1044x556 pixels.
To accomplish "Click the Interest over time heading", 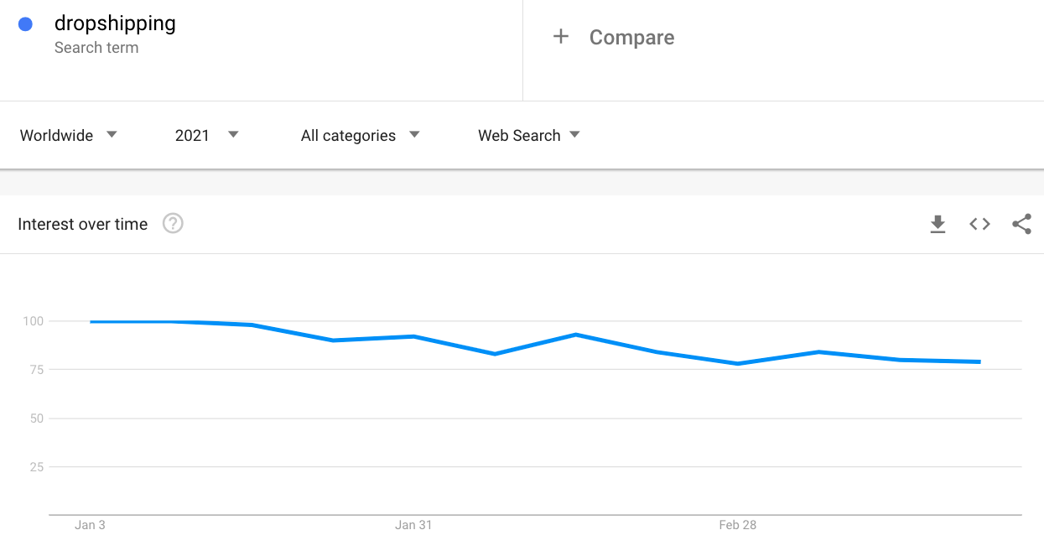I will [x=82, y=224].
